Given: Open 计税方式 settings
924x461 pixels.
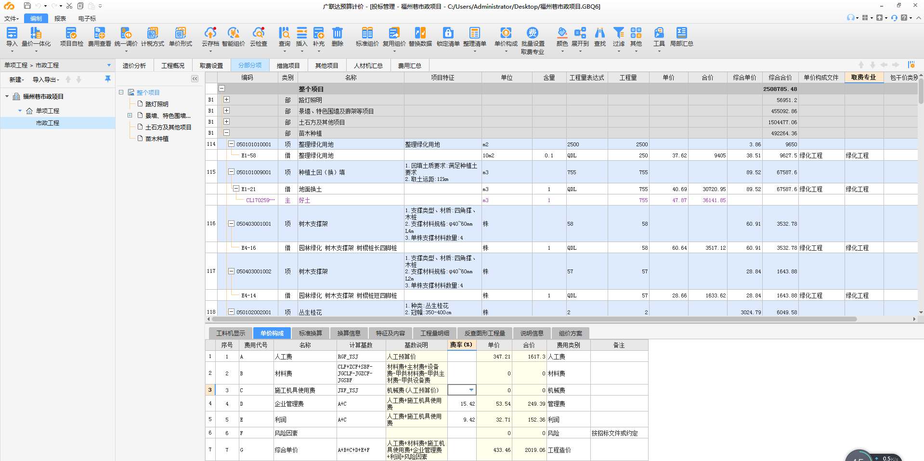Looking at the screenshot, I should 153,37.
